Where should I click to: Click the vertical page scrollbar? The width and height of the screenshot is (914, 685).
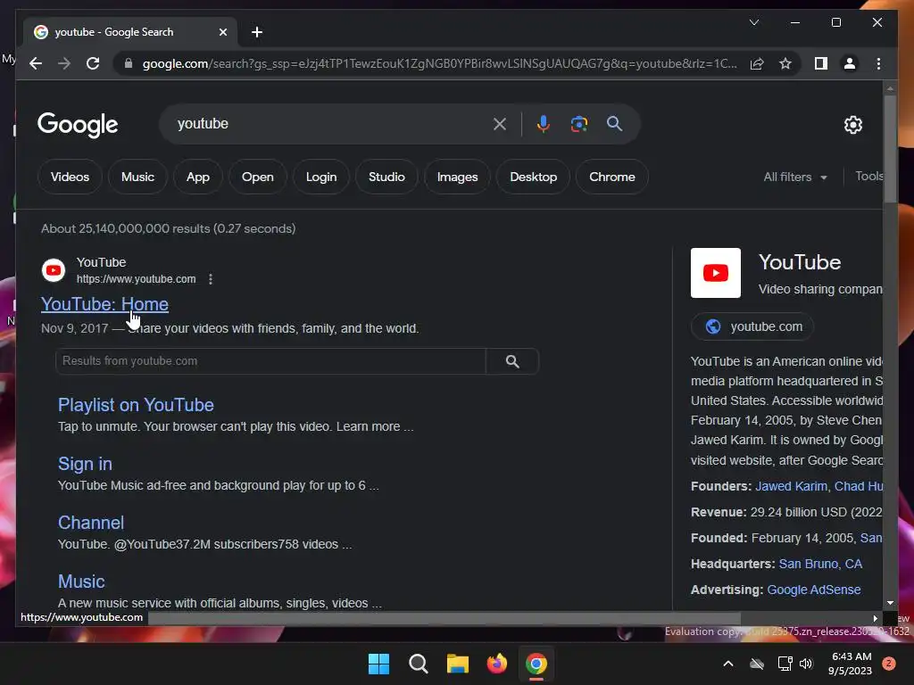coord(890,149)
